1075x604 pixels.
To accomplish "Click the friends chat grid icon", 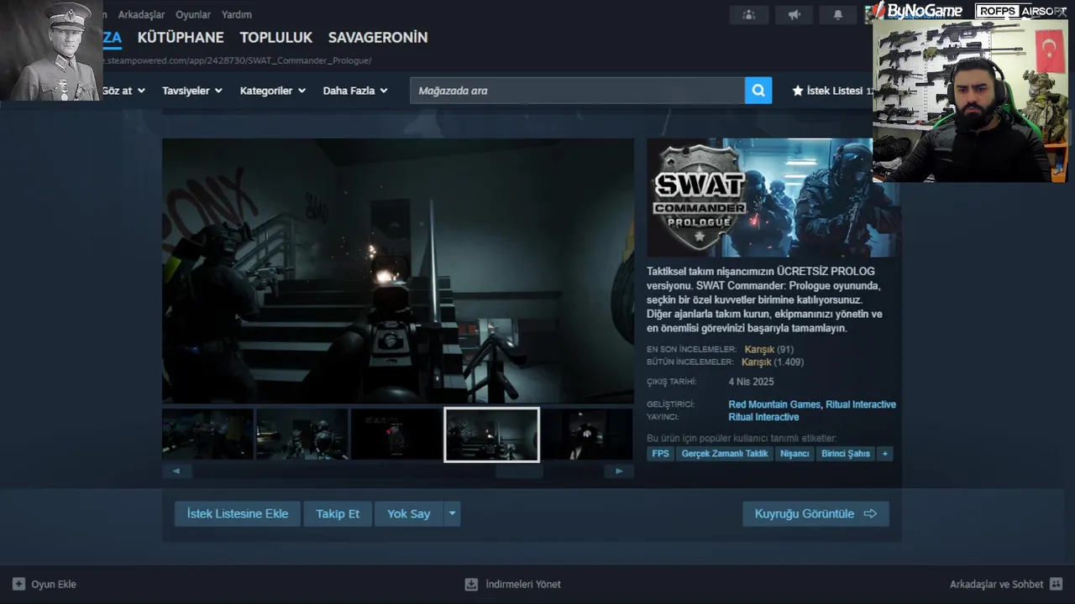I will click(x=1056, y=584).
